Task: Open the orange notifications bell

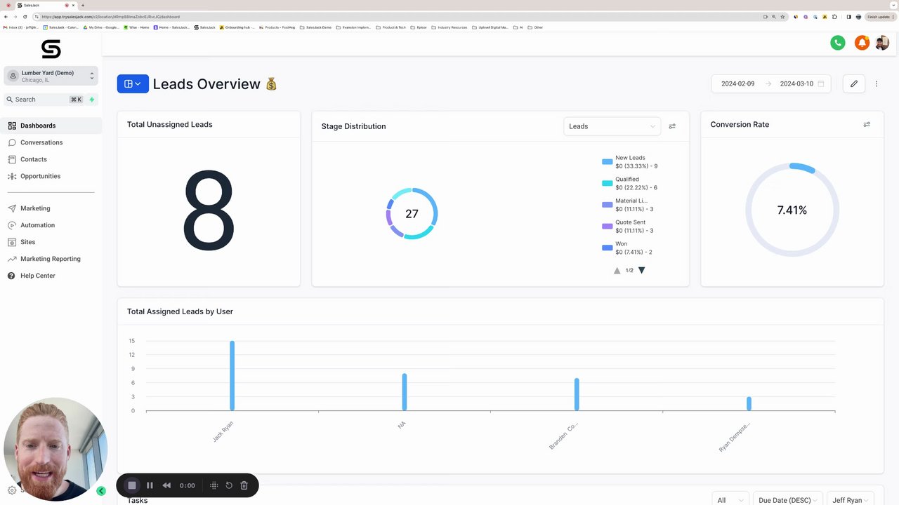Action: click(x=862, y=43)
